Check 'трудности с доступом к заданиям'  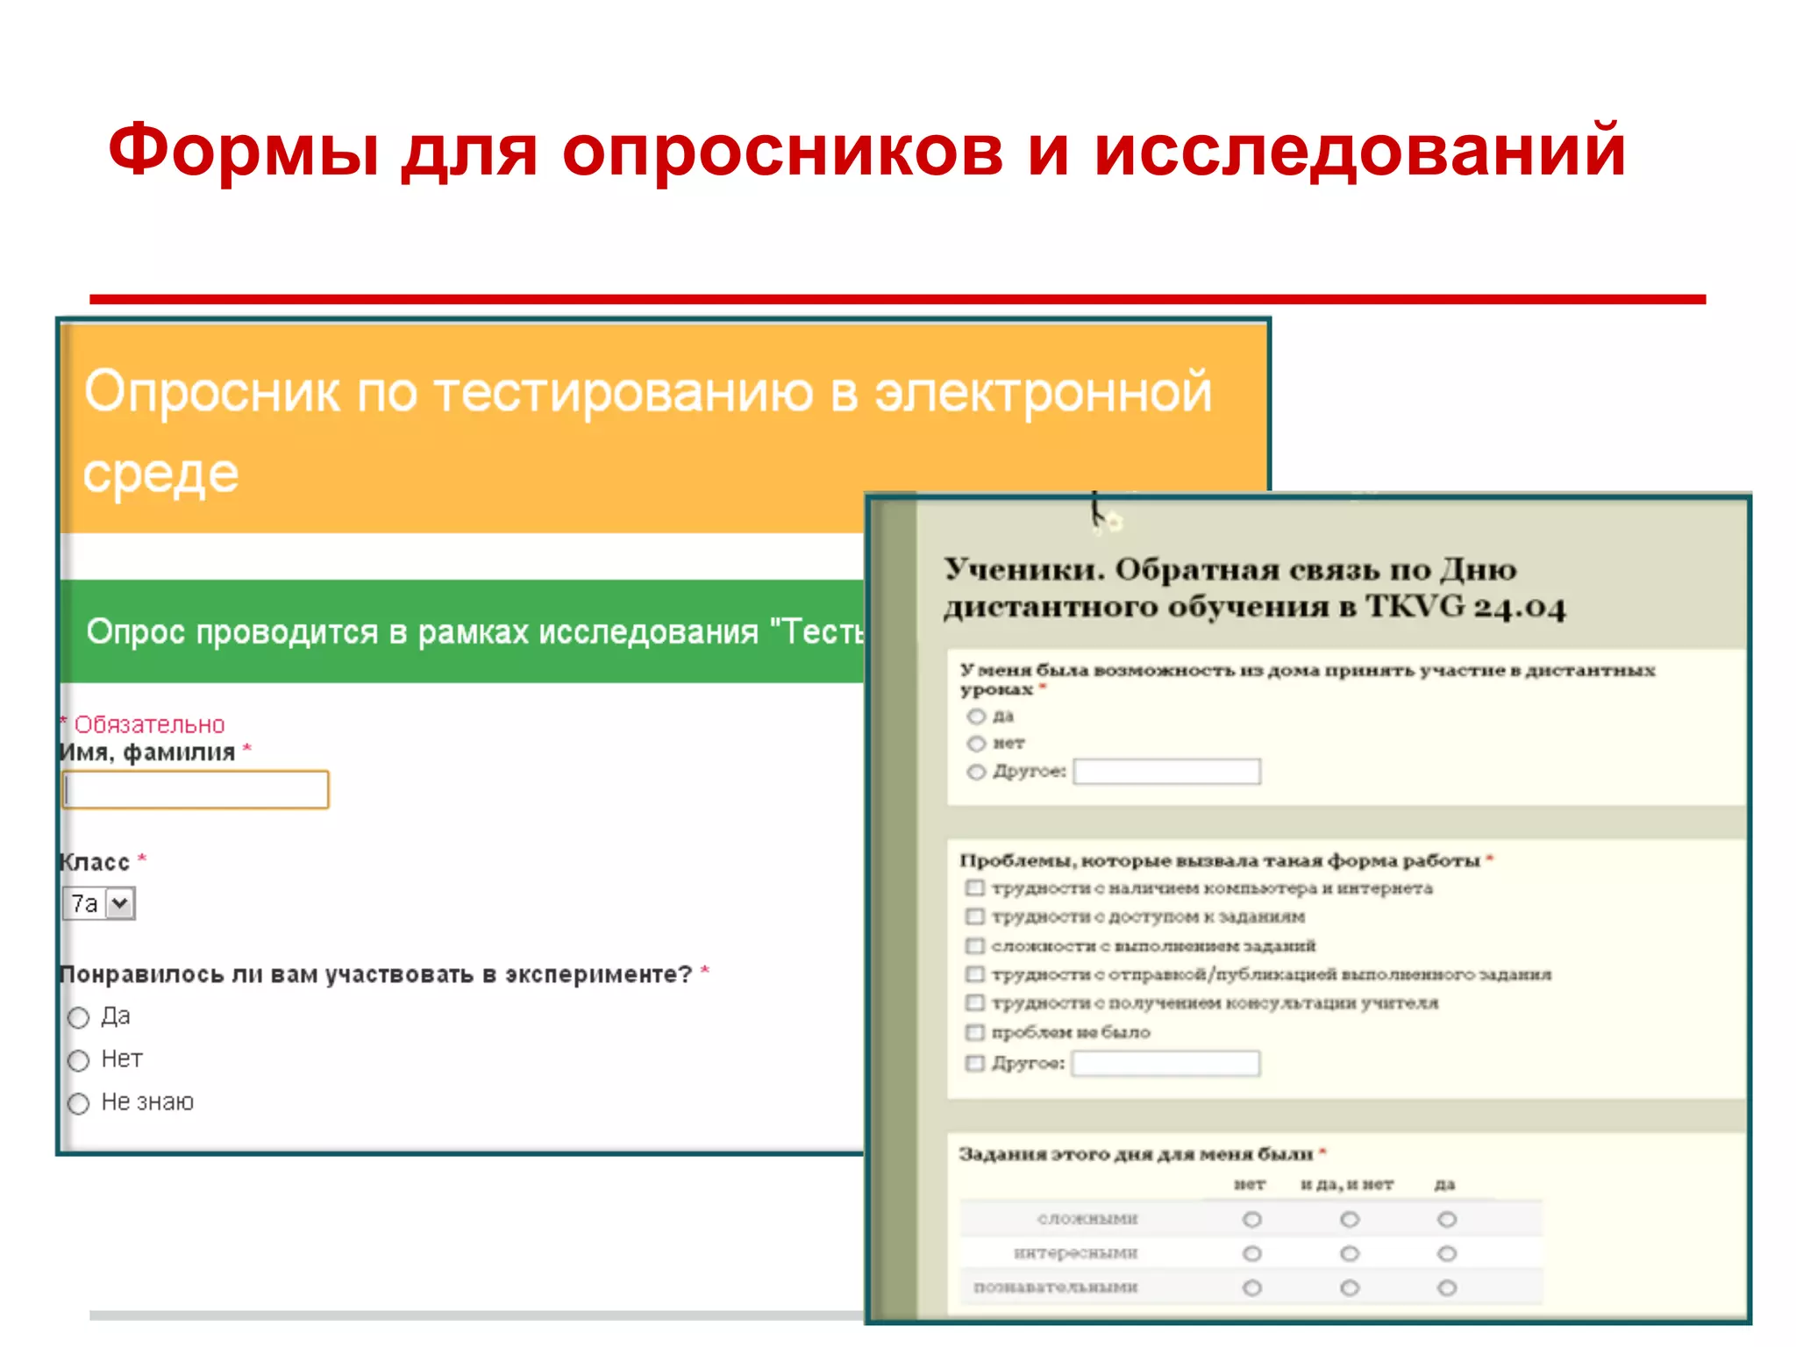974,916
